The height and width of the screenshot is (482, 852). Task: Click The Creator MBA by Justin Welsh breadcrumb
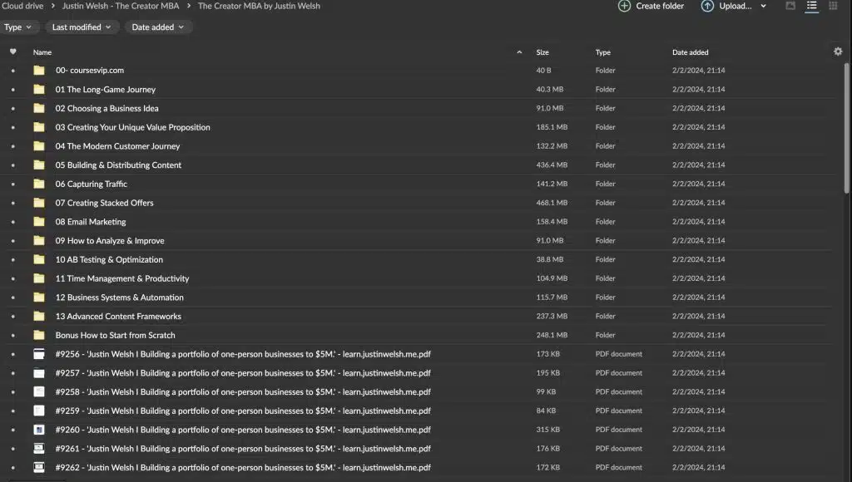259,6
